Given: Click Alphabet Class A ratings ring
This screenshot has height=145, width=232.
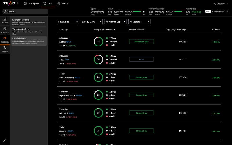Looking at the screenshot, I should (x=98, y=95).
